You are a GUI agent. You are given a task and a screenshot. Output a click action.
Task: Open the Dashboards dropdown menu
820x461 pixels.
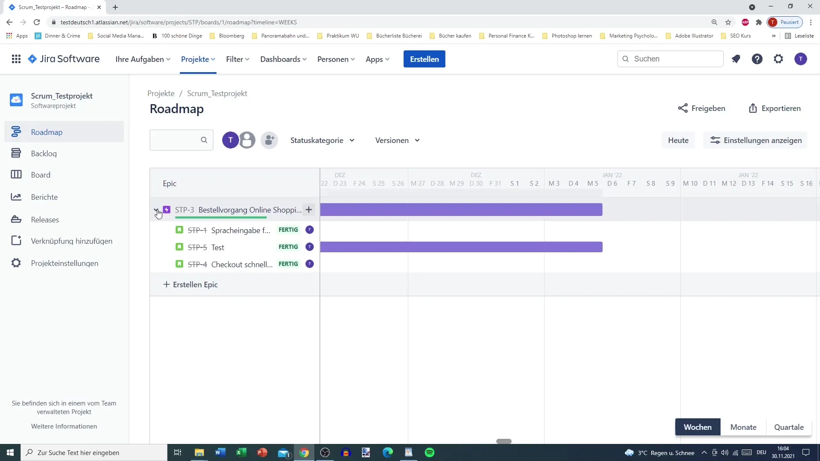tap(284, 59)
